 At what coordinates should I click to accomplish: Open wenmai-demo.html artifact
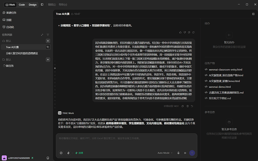point(219,87)
